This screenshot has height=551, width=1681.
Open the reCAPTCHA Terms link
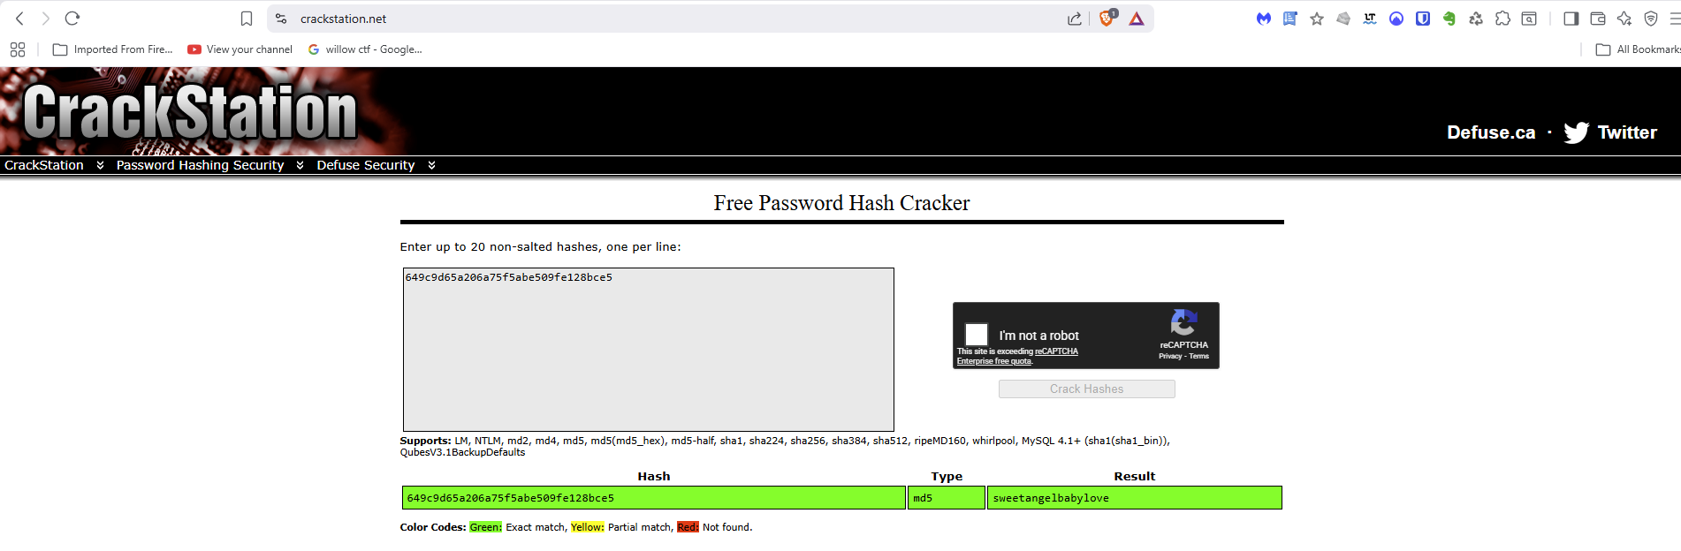[x=1198, y=356]
